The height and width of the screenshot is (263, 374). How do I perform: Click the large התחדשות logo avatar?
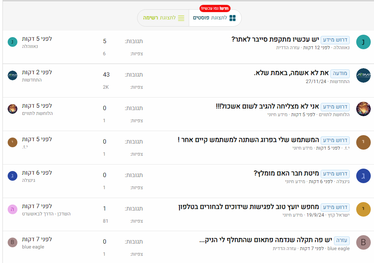(x=363, y=75)
